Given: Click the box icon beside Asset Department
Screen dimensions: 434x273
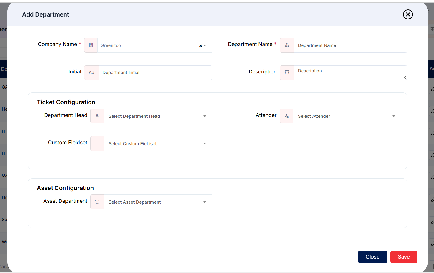Looking at the screenshot, I should (97, 202).
